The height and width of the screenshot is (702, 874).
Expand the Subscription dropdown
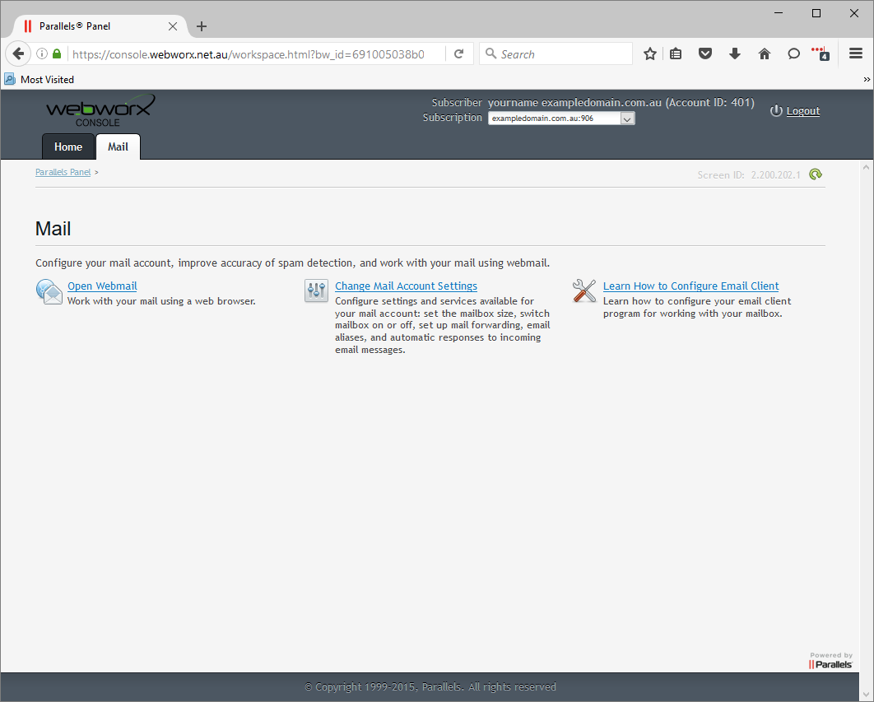coord(627,119)
